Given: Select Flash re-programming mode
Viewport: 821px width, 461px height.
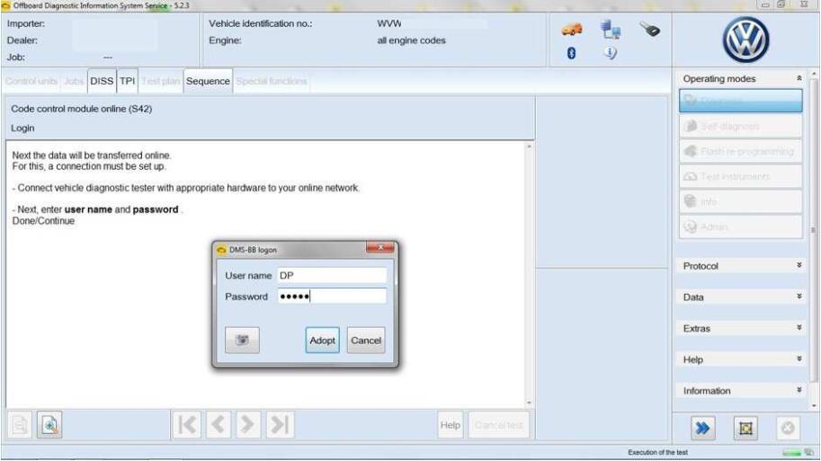Looking at the screenshot, I should click(x=740, y=151).
